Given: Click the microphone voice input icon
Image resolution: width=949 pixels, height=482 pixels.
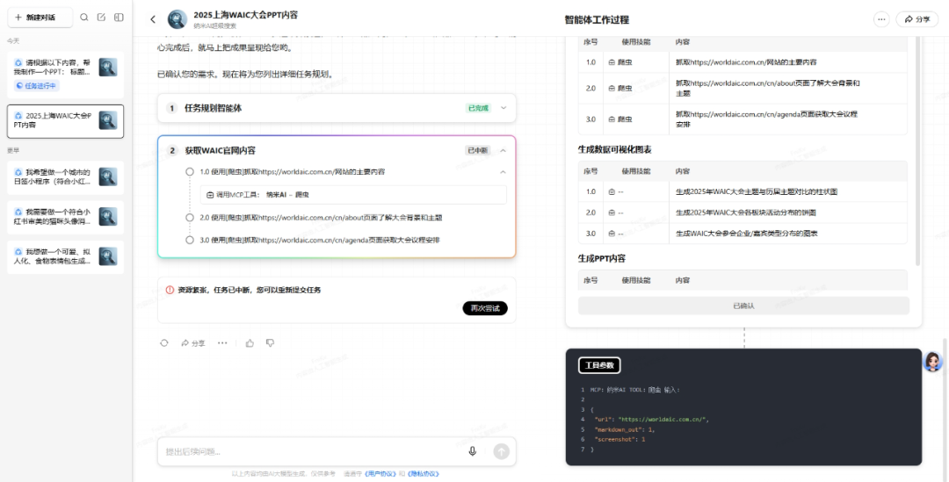Looking at the screenshot, I should (473, 451).
